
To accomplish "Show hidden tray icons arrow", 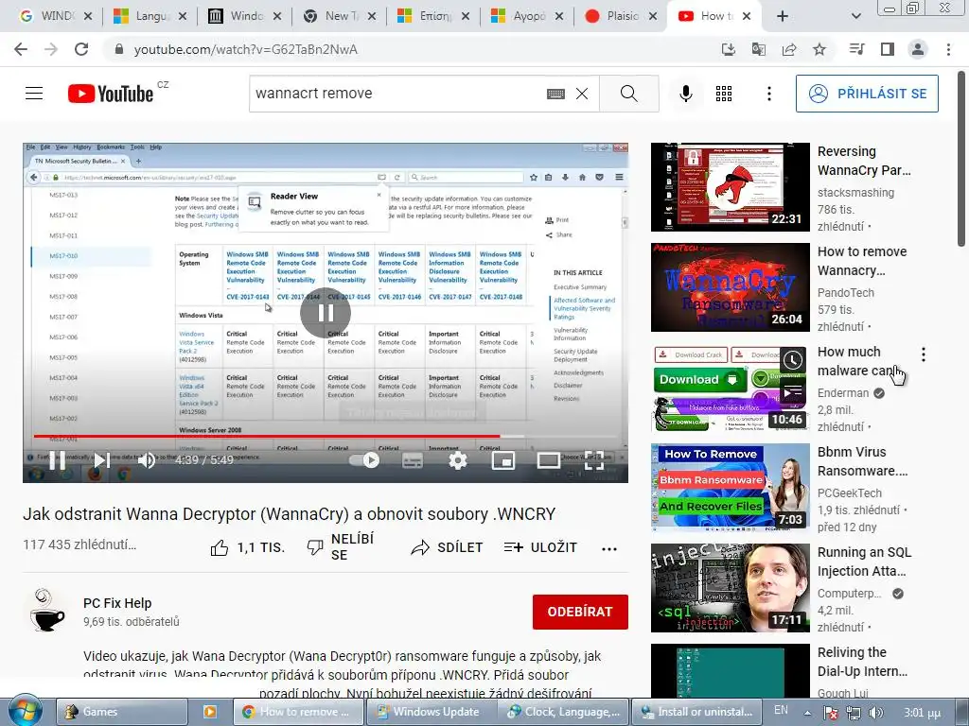I will point(807,713).
